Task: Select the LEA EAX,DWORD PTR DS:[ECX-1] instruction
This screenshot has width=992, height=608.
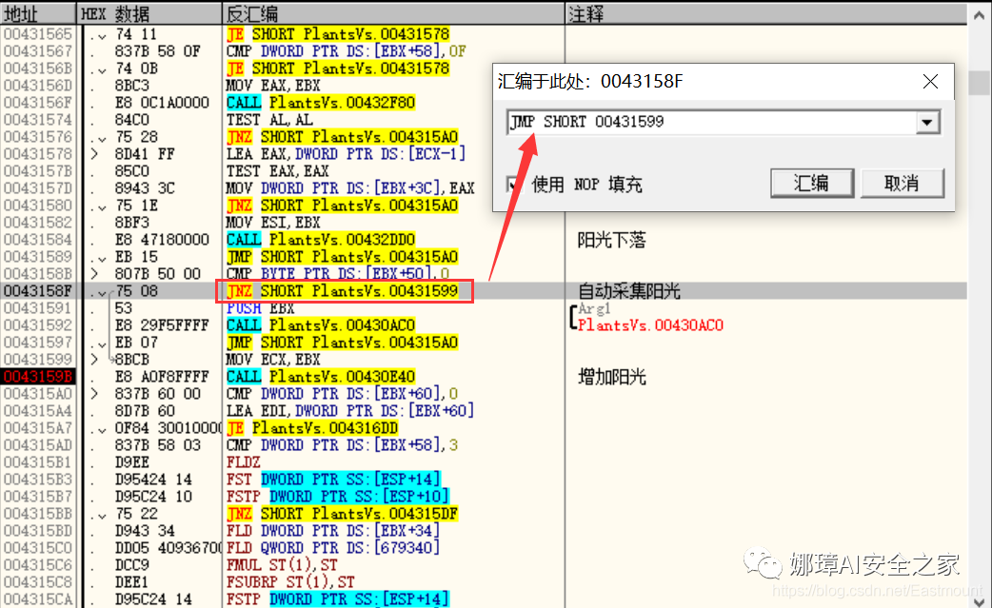Action: coord(347,154)
